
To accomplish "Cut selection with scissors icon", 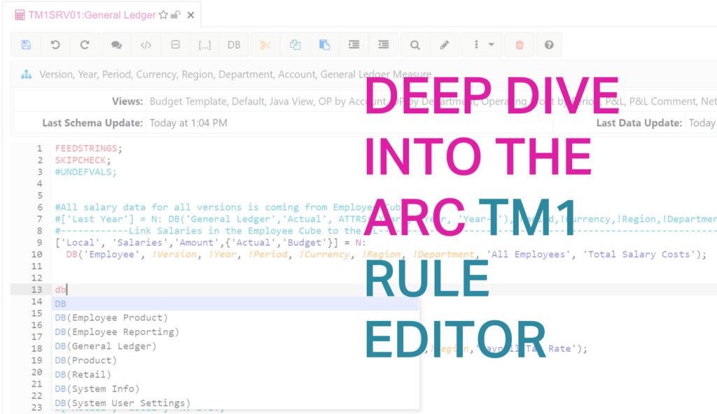I will pos(265,45).
